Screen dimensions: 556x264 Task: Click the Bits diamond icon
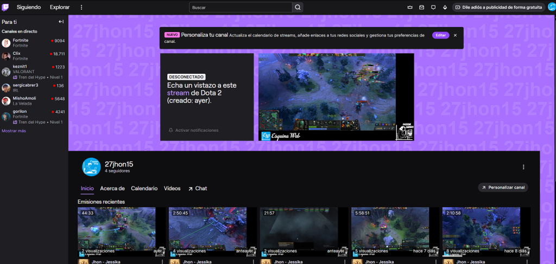pos(445,7)
